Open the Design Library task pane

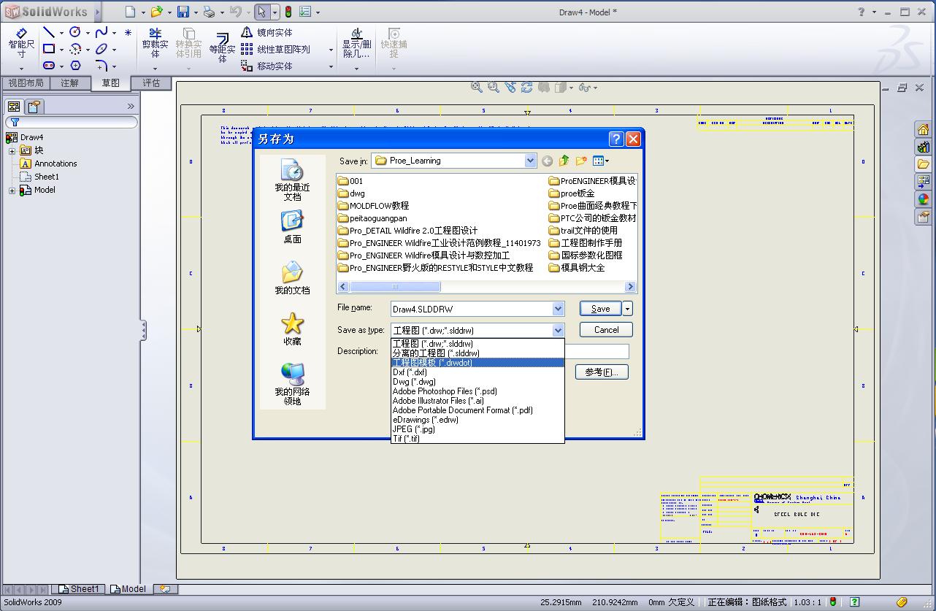(x=924, y=147)
